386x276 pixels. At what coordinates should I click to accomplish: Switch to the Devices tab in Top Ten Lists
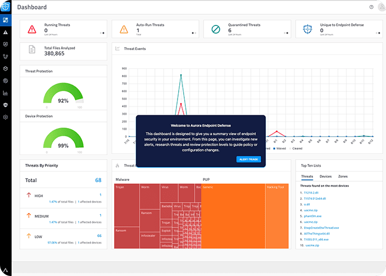(325, 177)
